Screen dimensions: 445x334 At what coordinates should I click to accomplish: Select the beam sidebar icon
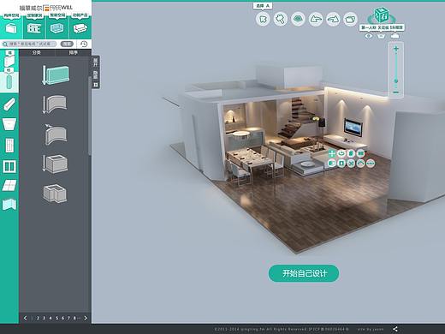pos(9,104)
